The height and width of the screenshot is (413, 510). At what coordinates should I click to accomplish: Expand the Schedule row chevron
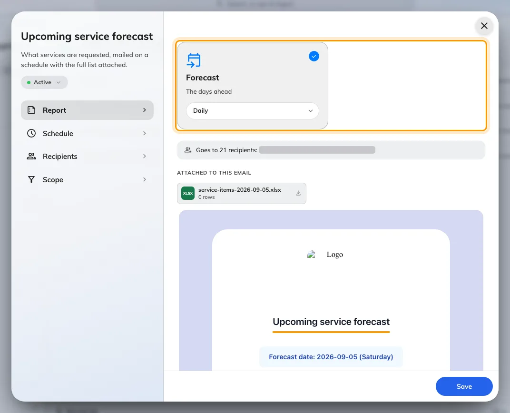pos(145,133)
